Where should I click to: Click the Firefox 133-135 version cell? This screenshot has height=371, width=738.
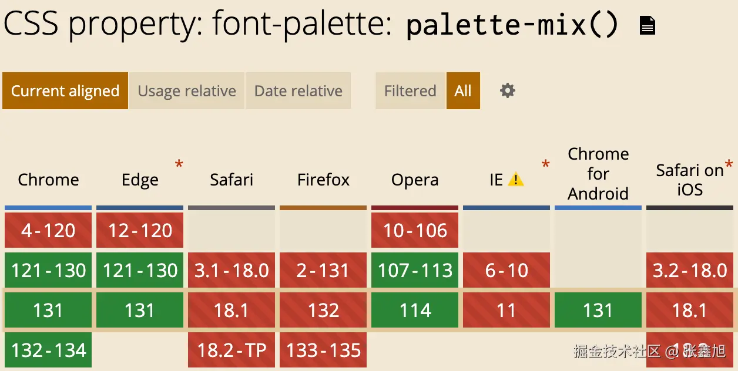tap(323, 350)
